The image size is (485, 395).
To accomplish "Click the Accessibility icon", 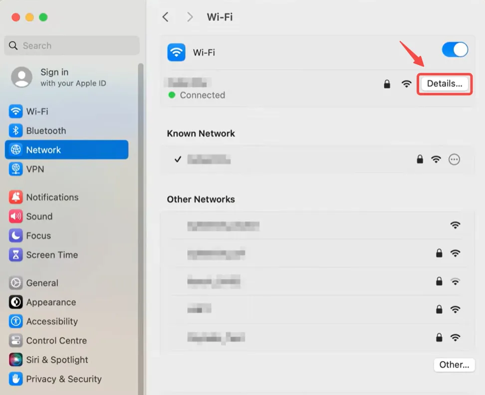I will click(15, 321).
